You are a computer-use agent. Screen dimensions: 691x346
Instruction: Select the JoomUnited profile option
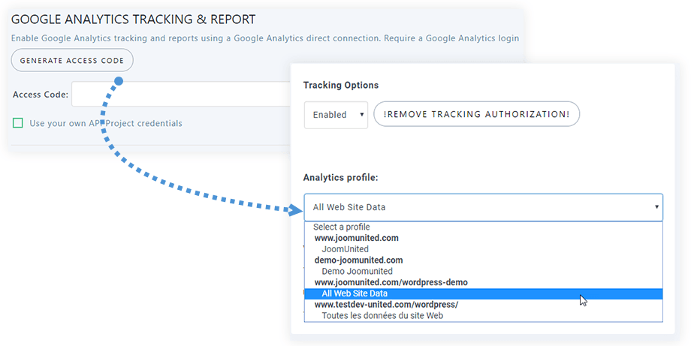[x=484, y=249]
